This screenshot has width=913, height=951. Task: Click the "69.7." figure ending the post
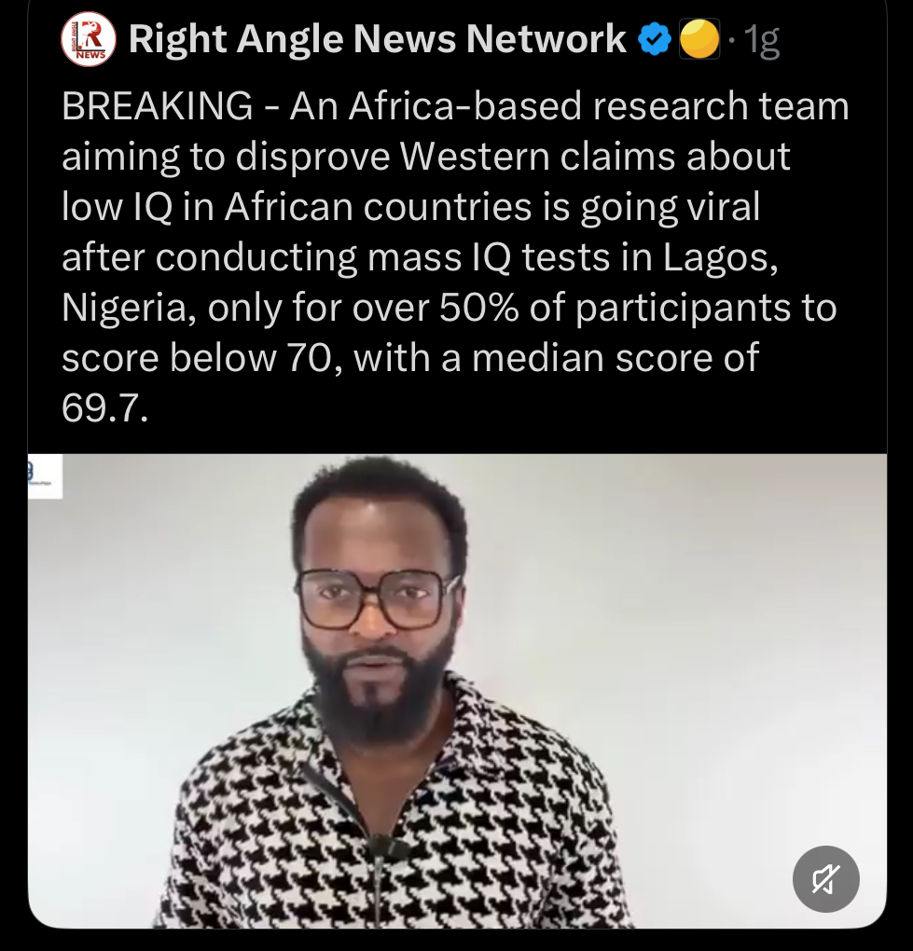[x=104, y=409]
